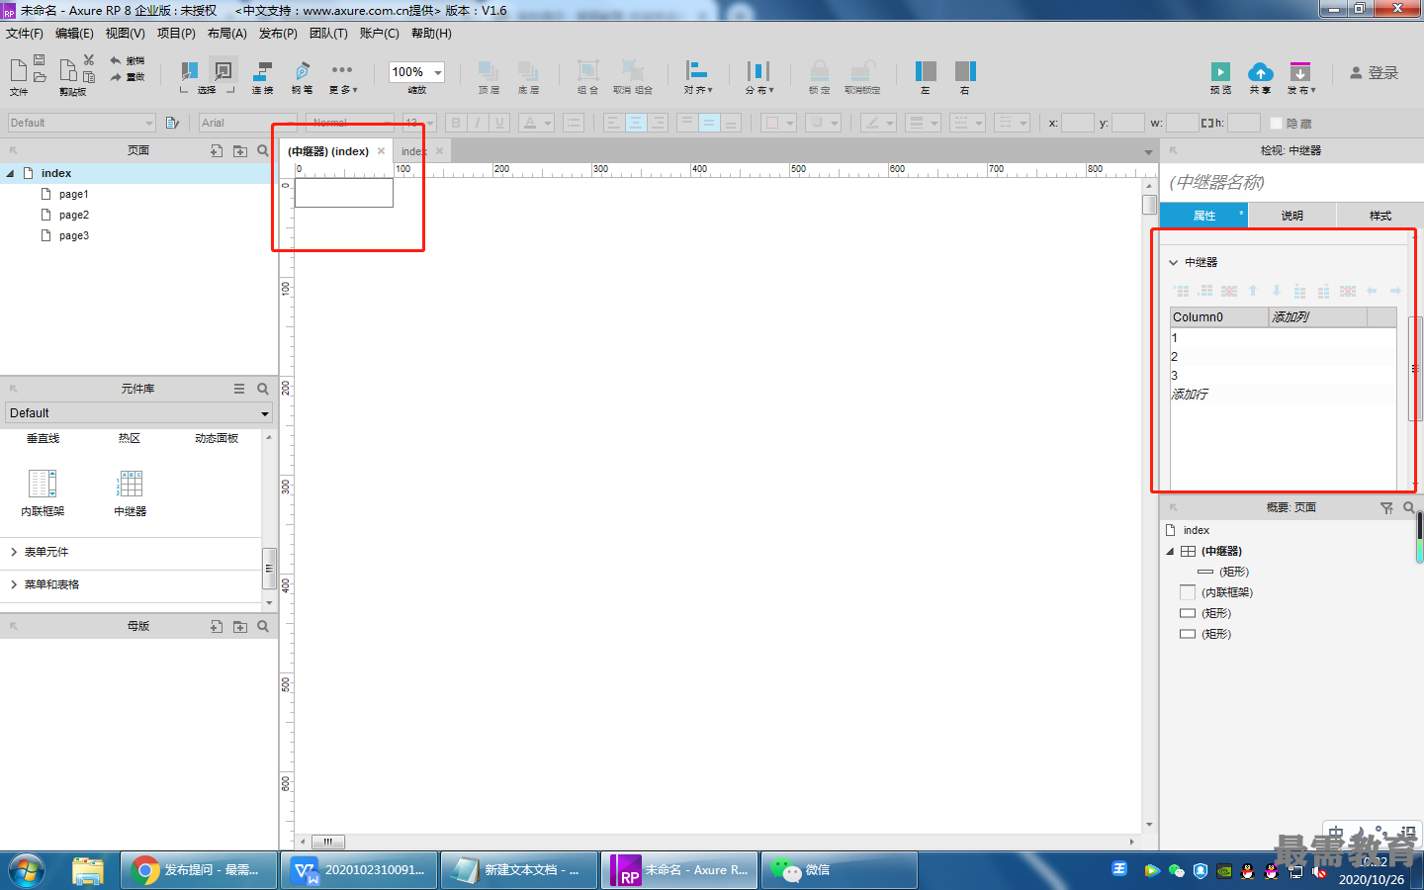
Task: Switch to the Notes (说明) inspector tab
Action: coord(1291,216)
